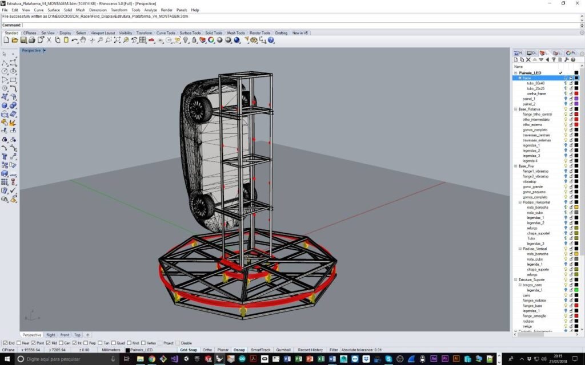The height and width of the screenshot is (365, 585).
Task: Click the Save file icon in toolbar
Action: click(x=23, y=40)
